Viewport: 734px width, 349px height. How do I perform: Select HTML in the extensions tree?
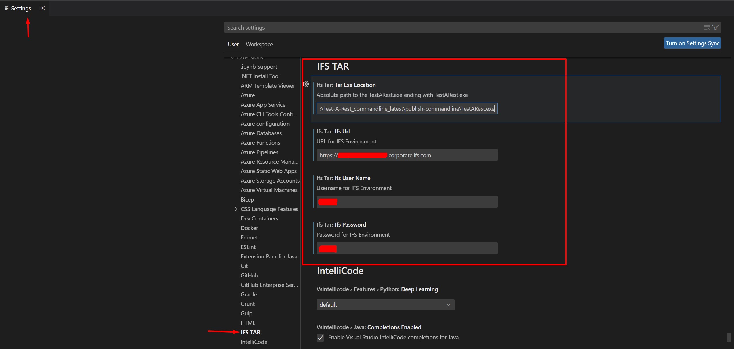[x=248, y=323]
